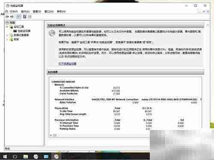Click the 性能监视器概述 section header
The image size is (214, 160).
coord(125,25)
